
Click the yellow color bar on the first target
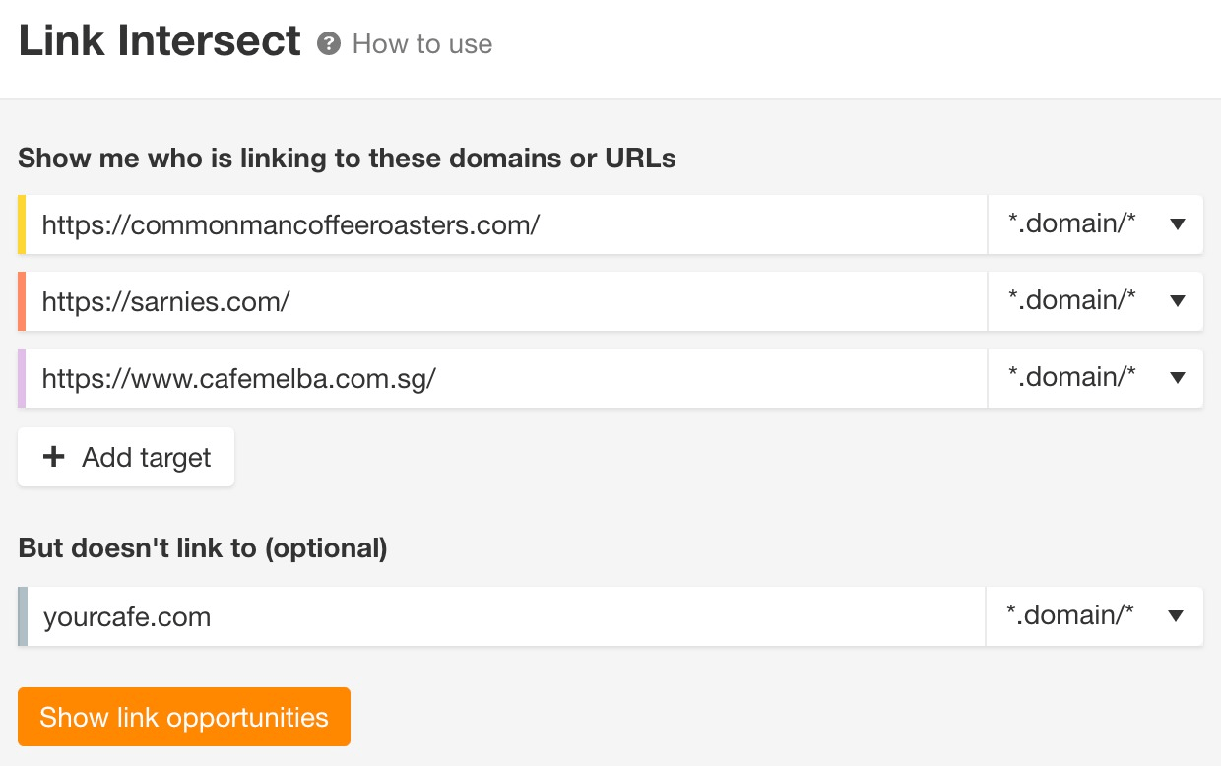click(22, 224)
